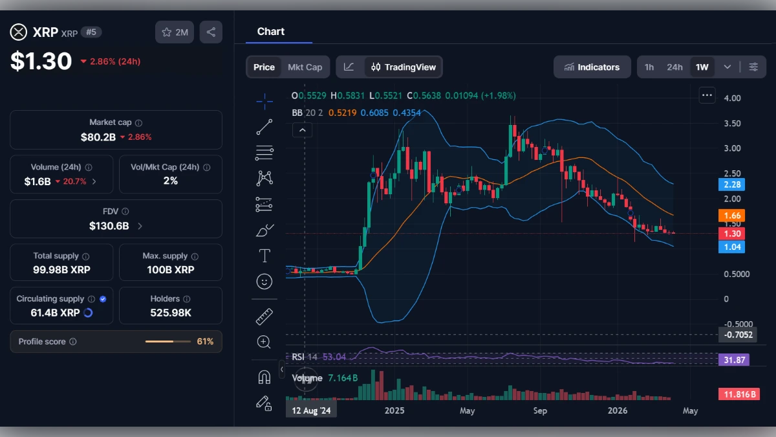Open the share options for XRP
The height and width of the screenshot is (437, 776).
211,32
